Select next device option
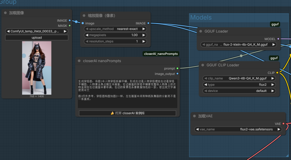This screenshot has height=160, width=291. (x=273, y=91)
